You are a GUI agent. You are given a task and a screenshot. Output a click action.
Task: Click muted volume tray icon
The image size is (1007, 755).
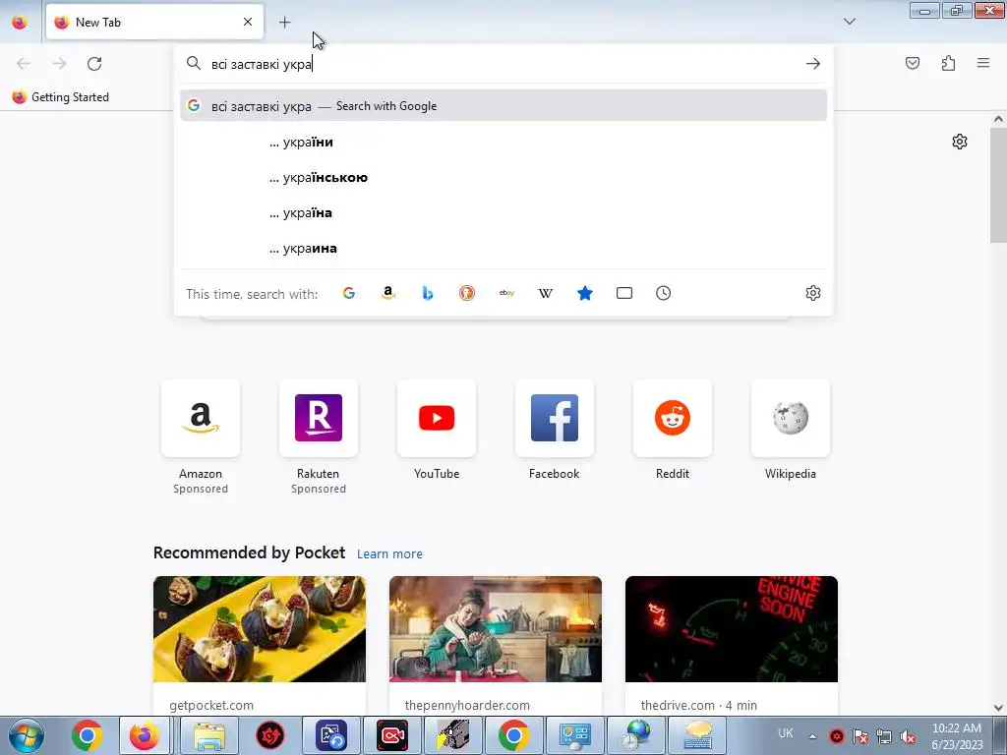(908, 736)
